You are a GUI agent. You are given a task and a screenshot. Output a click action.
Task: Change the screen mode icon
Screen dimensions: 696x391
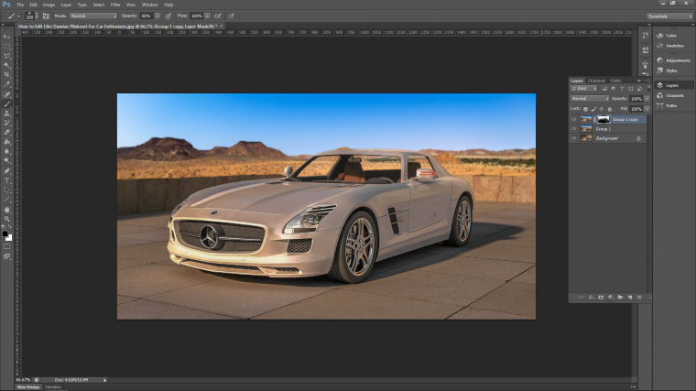(x=6, y=256)
